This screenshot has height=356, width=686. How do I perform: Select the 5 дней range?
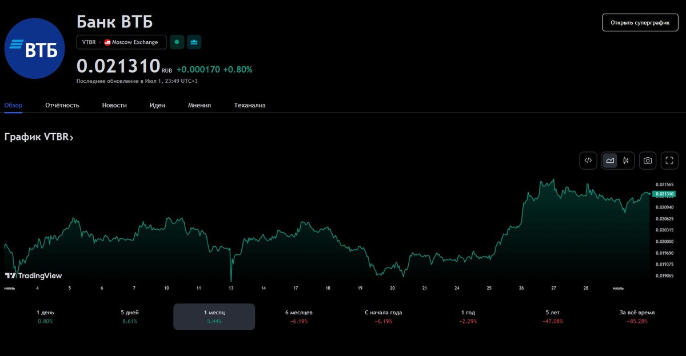coord(130,317)
